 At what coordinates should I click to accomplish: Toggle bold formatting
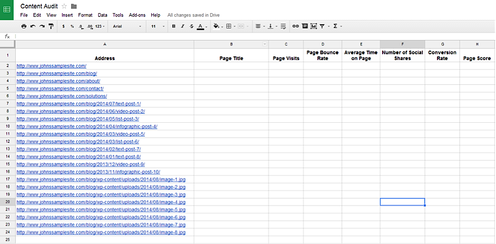173,26
